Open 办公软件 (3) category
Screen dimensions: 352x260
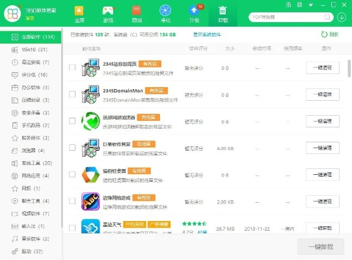(31, 88)
